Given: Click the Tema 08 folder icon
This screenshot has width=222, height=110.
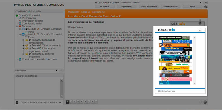Looking at the screenshot, I should coord(27,54).
